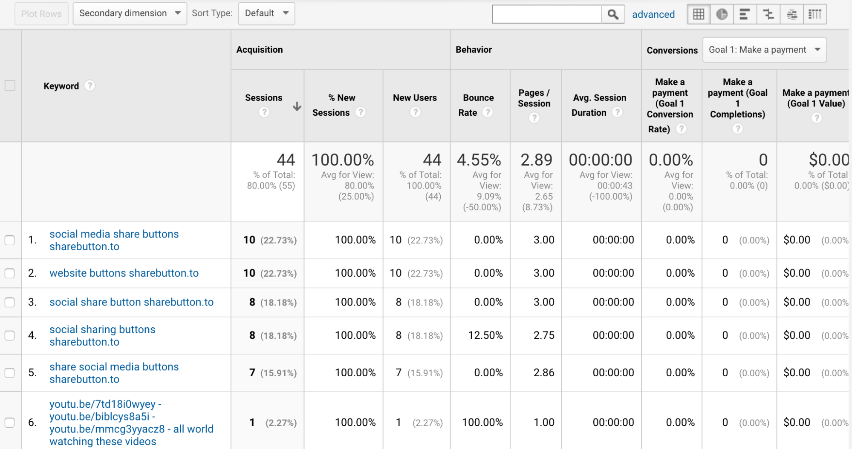Open keyword website buttons sharebutton.to
This screenshot has width=852, height=449.
coord(124,273)
